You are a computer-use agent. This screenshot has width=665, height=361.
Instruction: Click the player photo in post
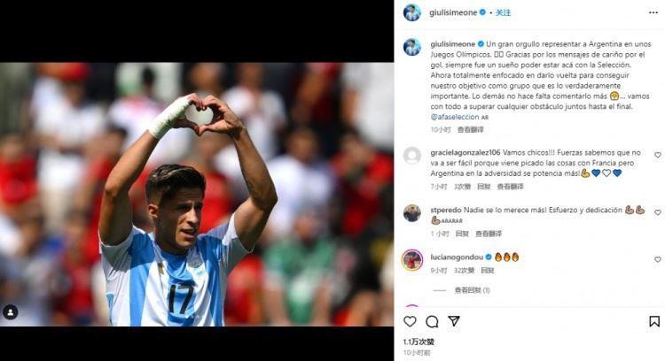point(197,195)
